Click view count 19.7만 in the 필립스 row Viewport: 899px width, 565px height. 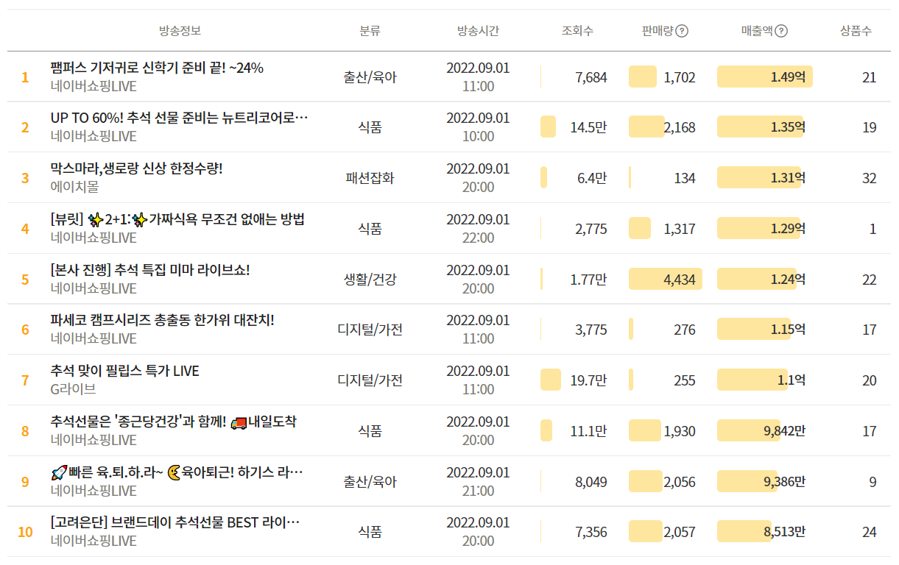point(588,380)
